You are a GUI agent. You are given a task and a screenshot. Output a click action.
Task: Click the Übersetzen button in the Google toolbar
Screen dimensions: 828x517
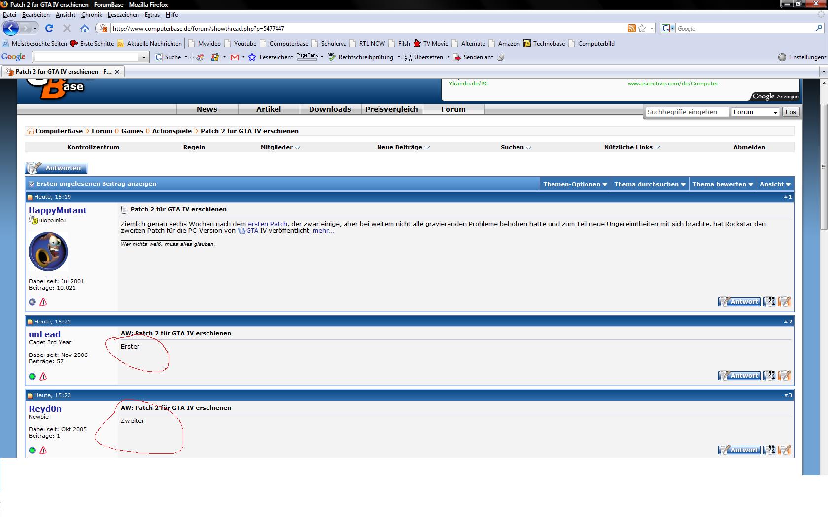tap(424, 57)
